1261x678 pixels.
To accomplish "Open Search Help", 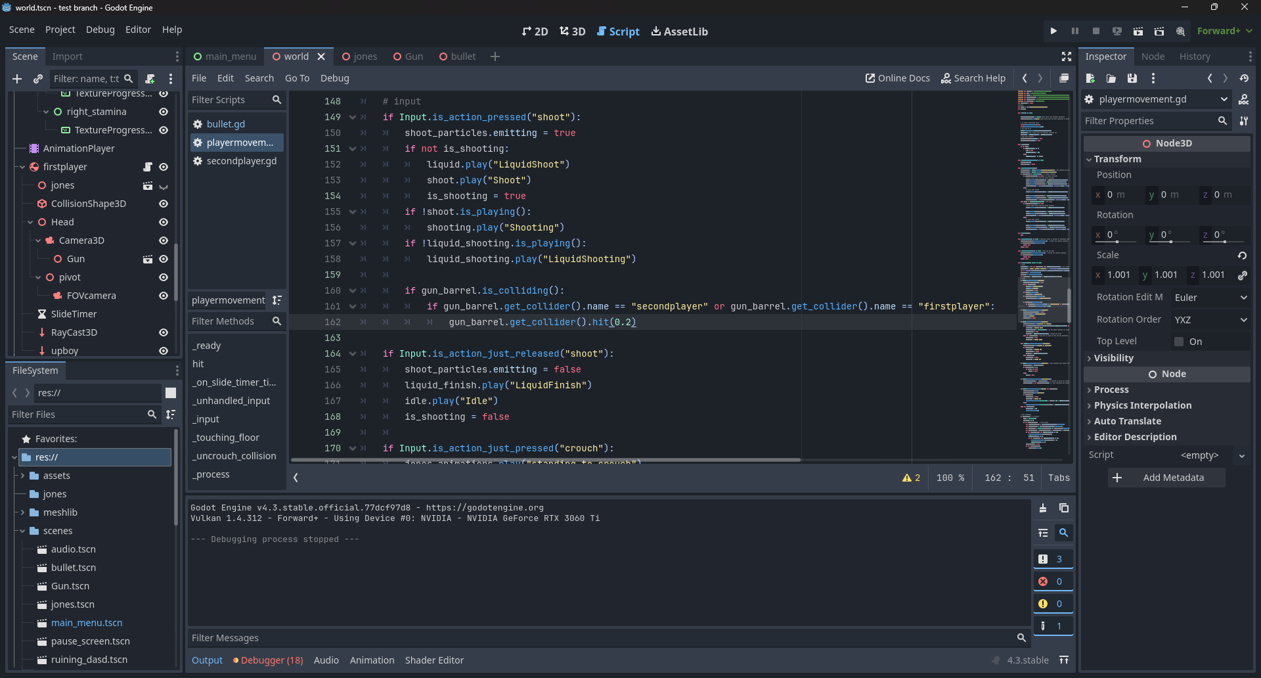I will click(973, 78).
